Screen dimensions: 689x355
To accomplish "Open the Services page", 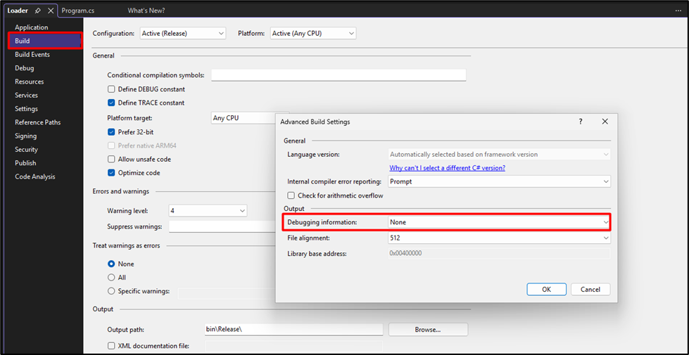I will pyautogui.click(x=26, y=95).
